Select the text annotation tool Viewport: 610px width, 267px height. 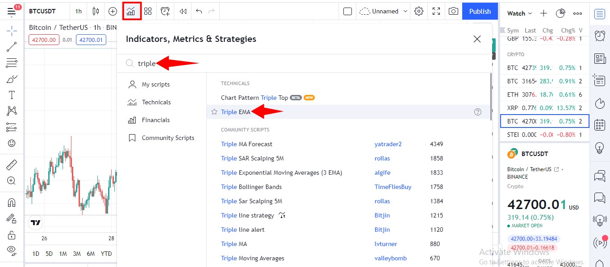(x=12, y=95)
